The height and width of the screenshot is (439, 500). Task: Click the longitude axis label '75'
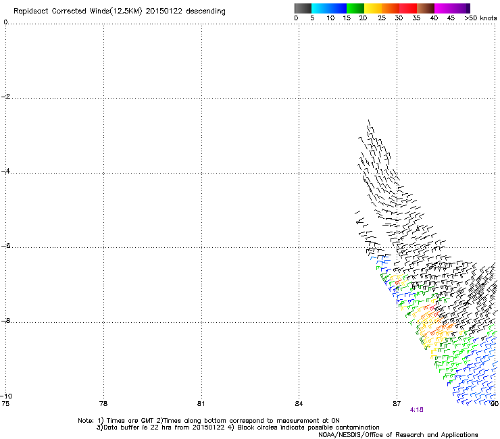pos(5,404)
